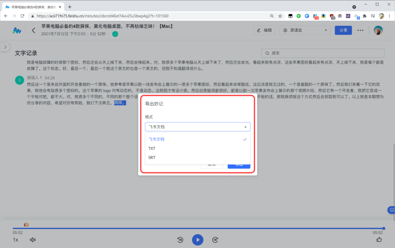Click the 文字记录 heading
The height and width of the screenshot is (248, 395).
point(26,53)
